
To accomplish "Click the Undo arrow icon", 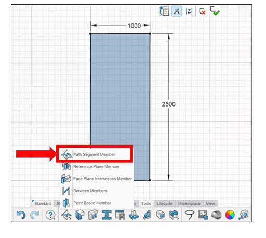I will (x=21, y=215).
